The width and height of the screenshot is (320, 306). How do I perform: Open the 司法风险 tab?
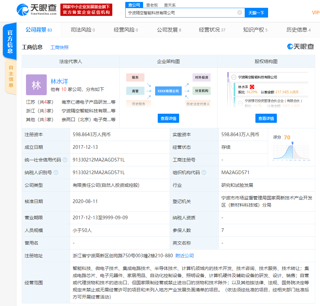83,30
